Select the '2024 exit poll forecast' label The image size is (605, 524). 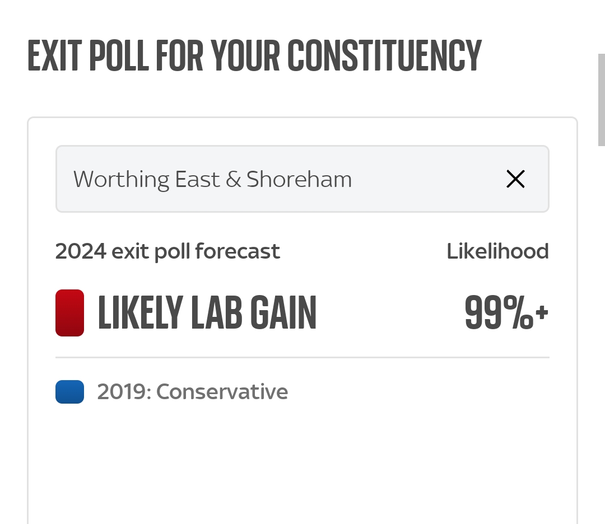(167, 252)
